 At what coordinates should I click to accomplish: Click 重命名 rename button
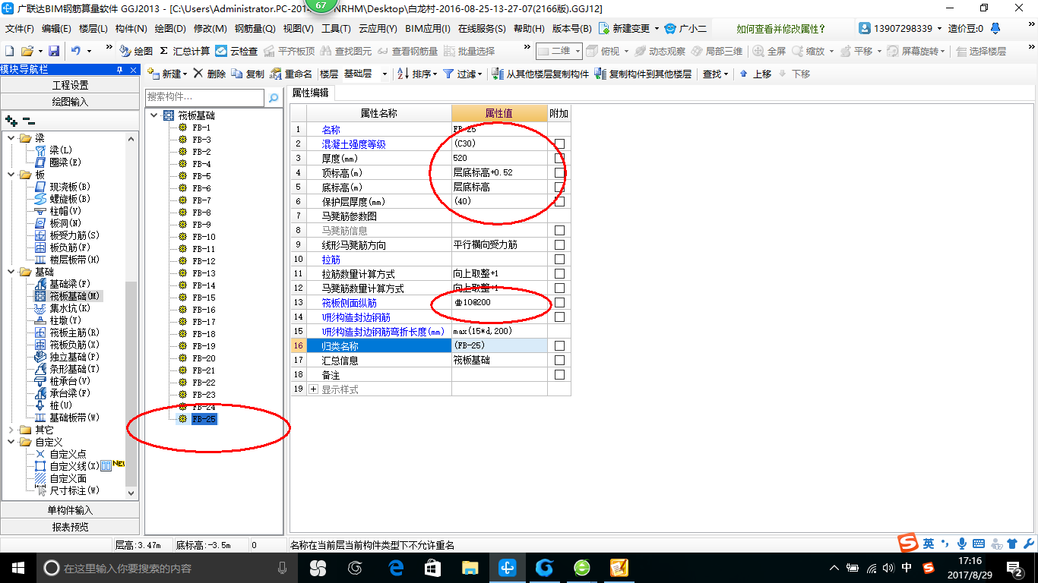tap(292, 74)
